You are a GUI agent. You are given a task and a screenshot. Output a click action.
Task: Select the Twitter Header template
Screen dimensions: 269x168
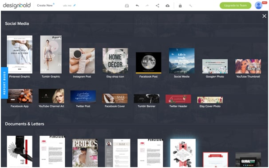(178, 99)
